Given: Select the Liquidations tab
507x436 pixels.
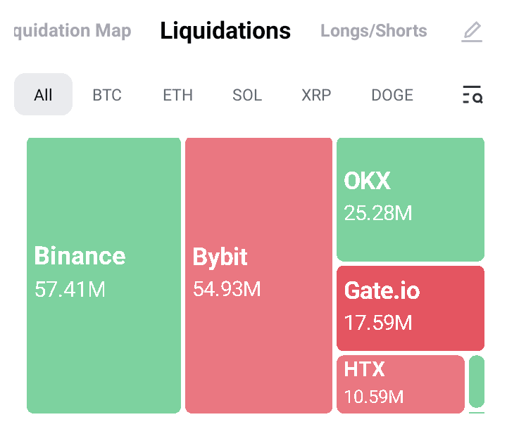Looking at the screenshot, I should [225, 31].
